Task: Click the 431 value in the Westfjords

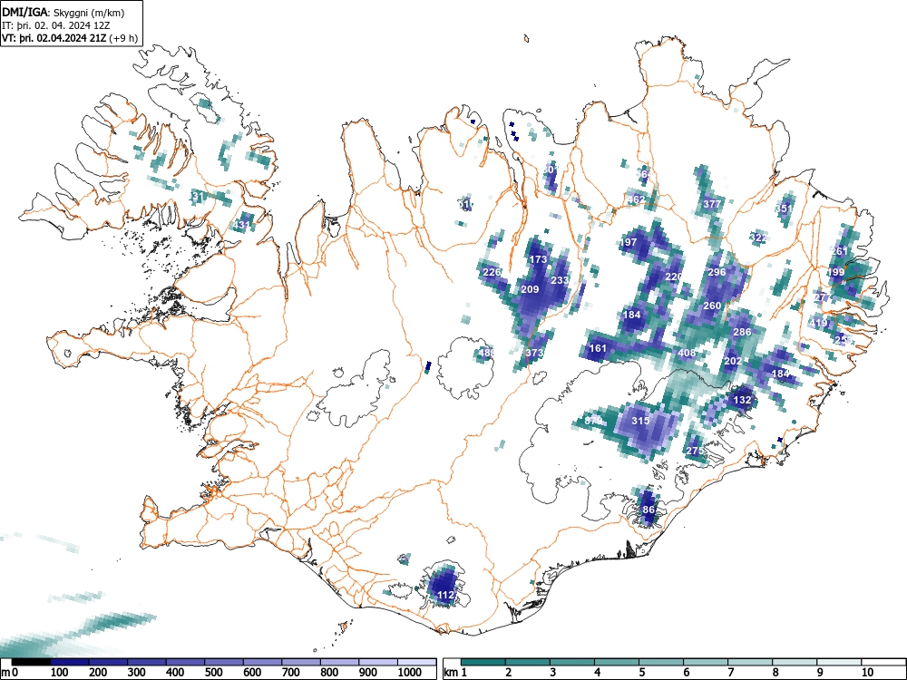Action: point(242,225)
